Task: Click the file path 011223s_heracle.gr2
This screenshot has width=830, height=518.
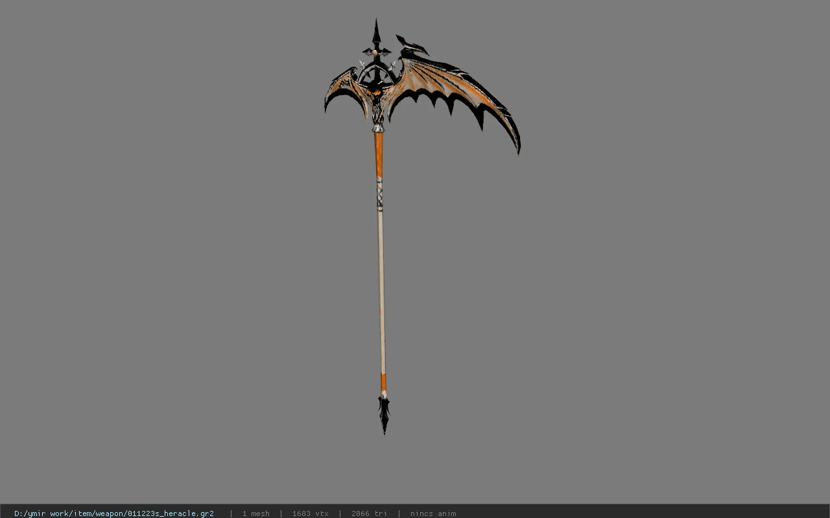Action: coord(114,513)
